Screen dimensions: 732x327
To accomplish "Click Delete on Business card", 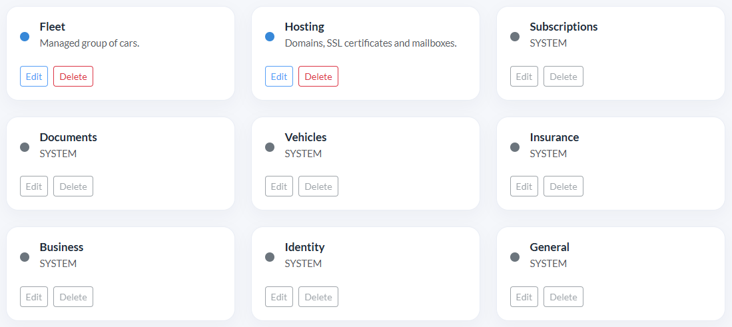I will coord(73,296).
